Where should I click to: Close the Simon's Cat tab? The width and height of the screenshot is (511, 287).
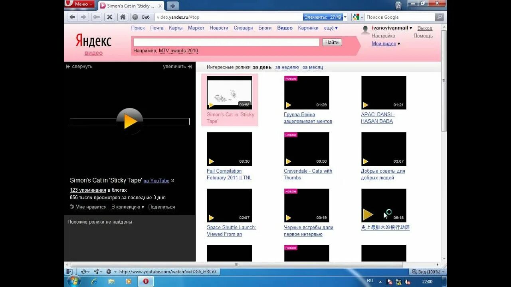click(x=160, y=6)
